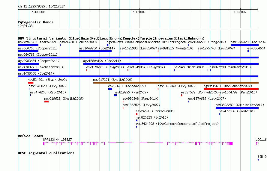Image resolution: width=267 pixels, height=171 pixels.
Task: Click nsv477666 (Kidd2010) label
Action: (237, 111)
